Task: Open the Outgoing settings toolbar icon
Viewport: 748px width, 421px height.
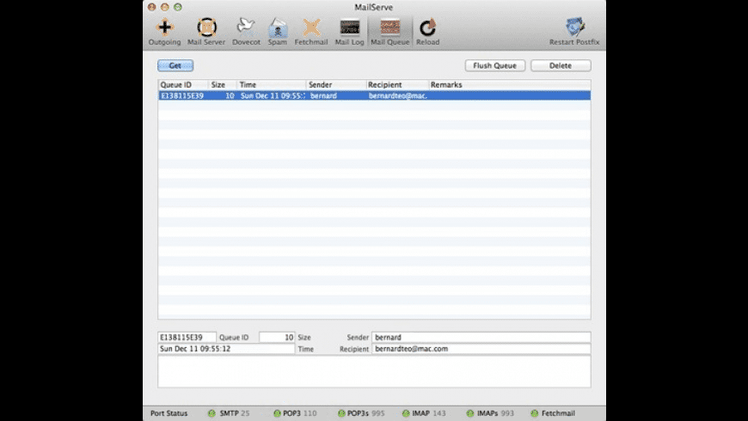Action: 164,32
